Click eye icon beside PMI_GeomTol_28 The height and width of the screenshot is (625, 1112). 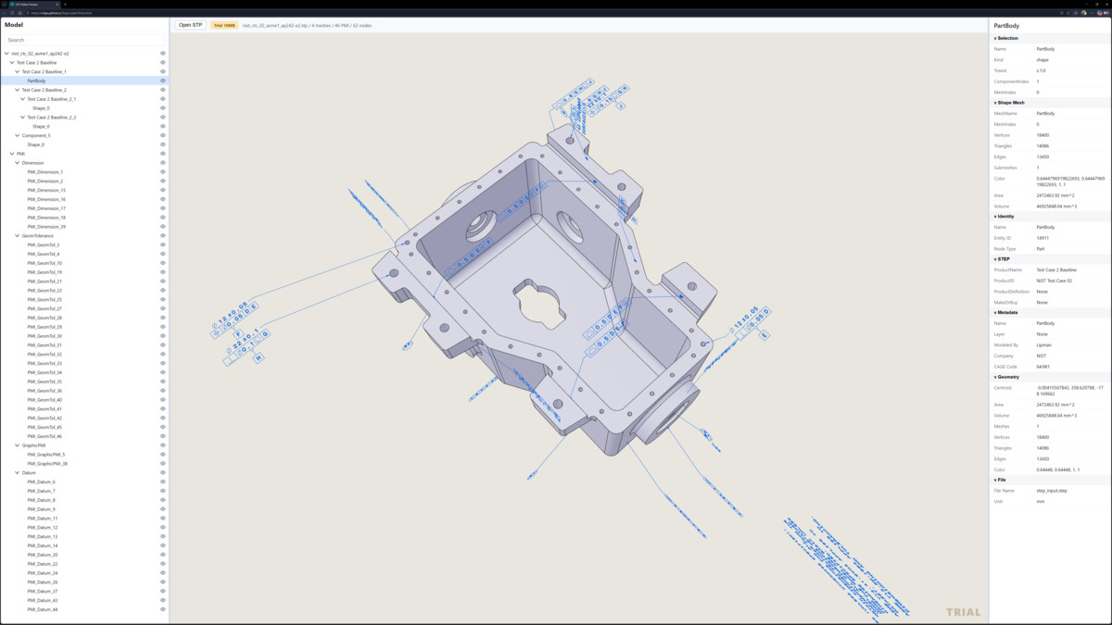163,318
